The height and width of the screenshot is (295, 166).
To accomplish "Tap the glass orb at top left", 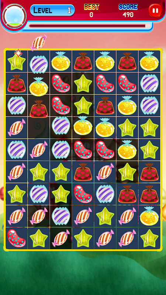I will [x=14, y=16].
